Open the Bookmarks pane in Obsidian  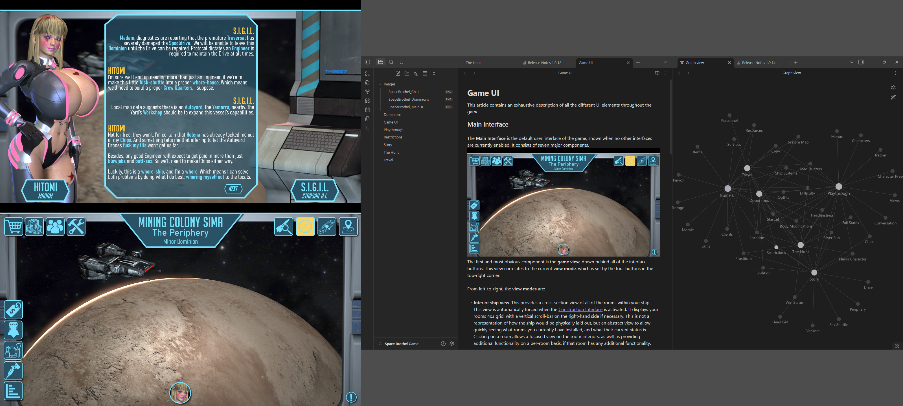coord(402,62)
